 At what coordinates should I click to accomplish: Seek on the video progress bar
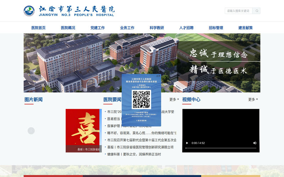point(221,148)
